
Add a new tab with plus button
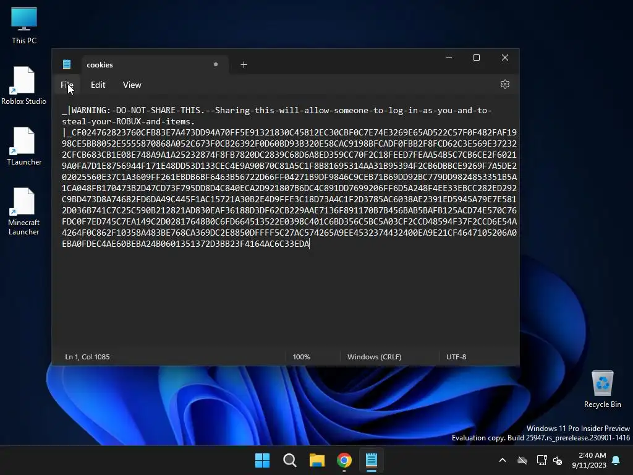pyautogui.click(x=244, y=64)
